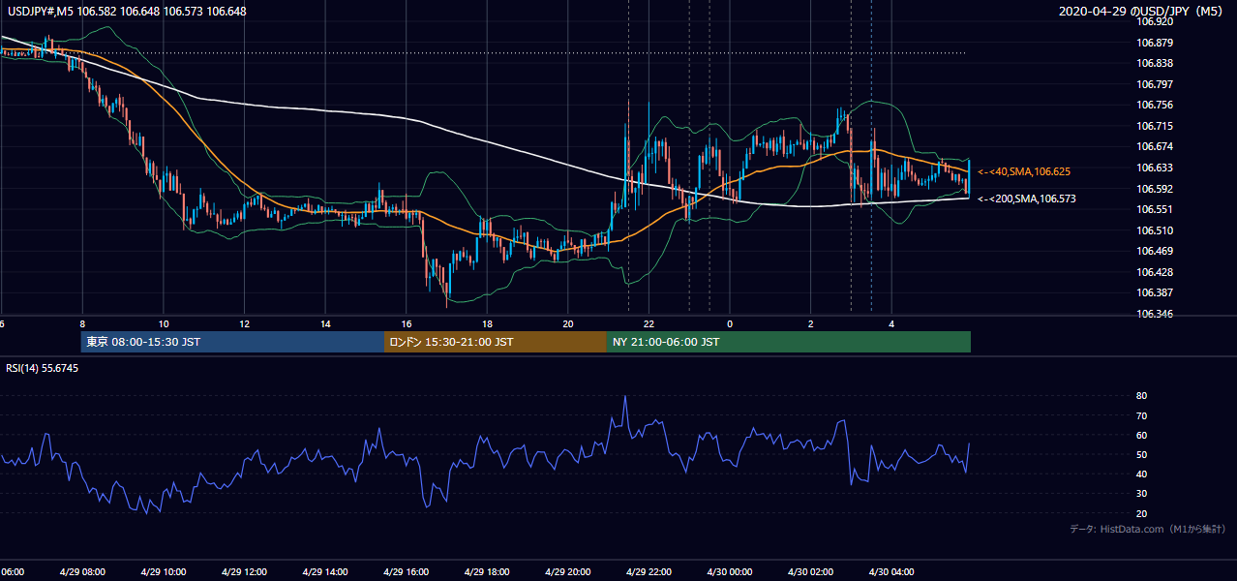Click hour tick 22 on price chart axis
Viewport: 1237px width, 581px height.
coord(649,324)
